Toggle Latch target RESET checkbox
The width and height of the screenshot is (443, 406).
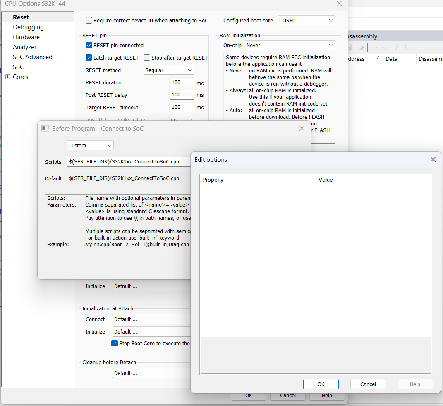89,58
